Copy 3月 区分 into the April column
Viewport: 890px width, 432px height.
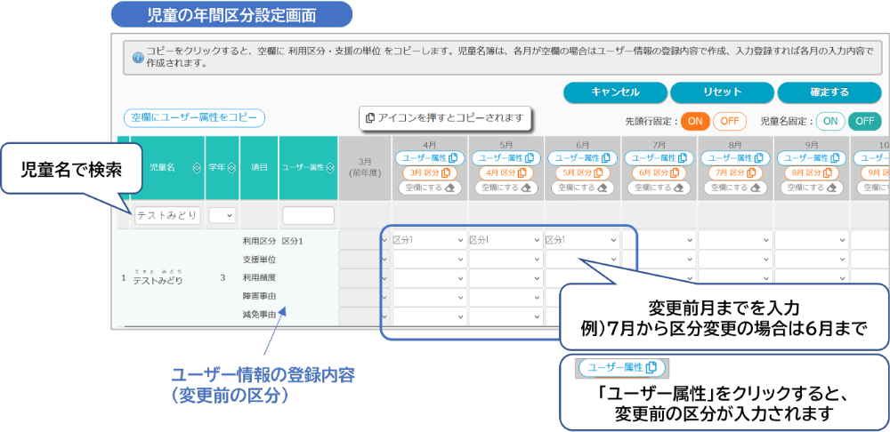[429, 172]
